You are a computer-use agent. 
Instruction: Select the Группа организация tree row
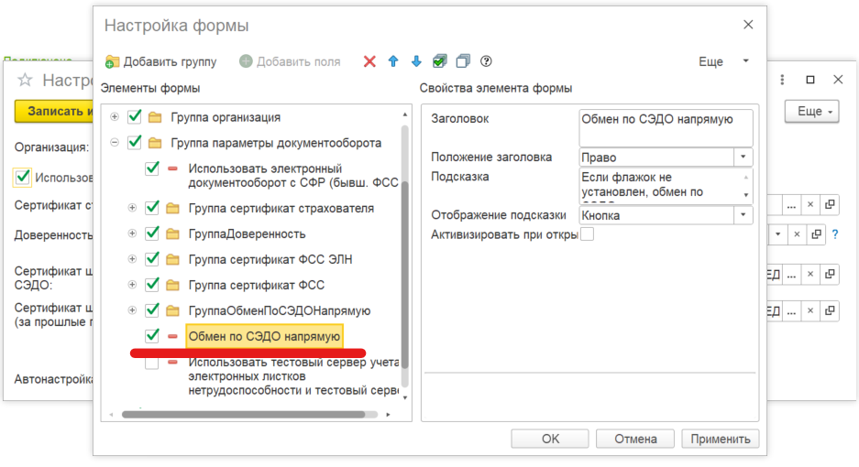click(x=226, y=117)
